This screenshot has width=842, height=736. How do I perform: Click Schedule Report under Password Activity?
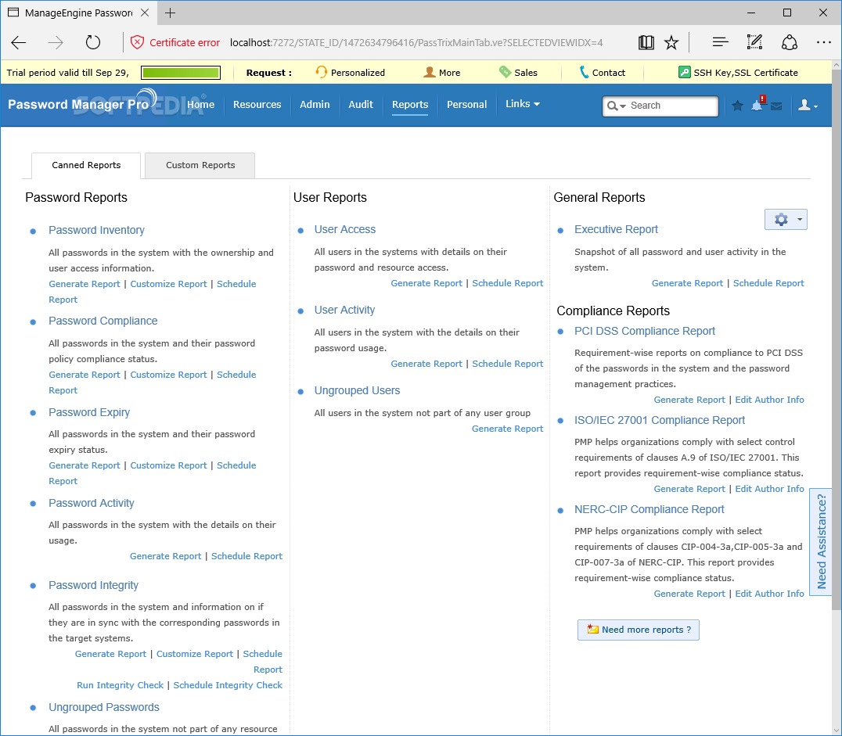246,556
